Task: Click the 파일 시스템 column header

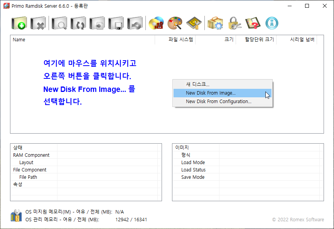Action: tap(175, 40)
